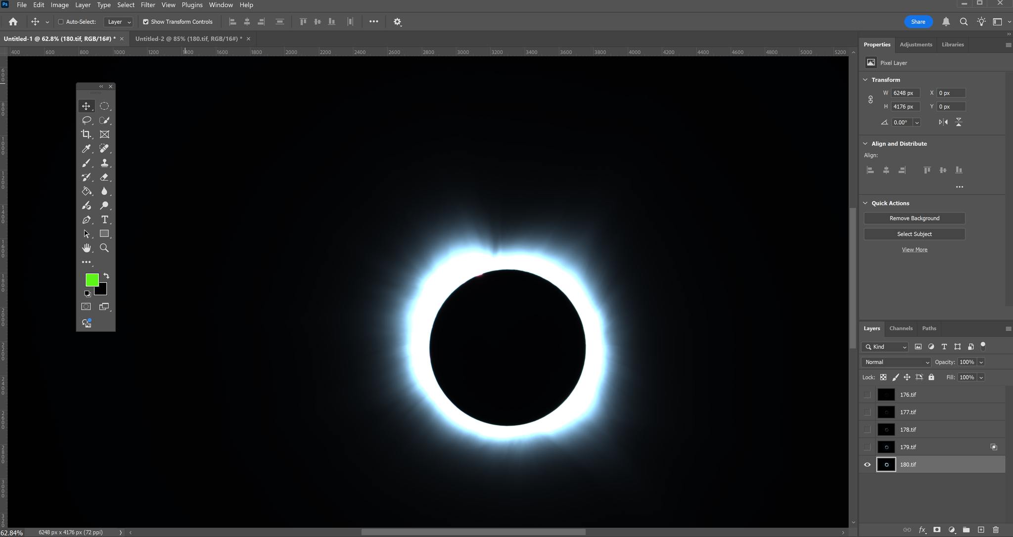Click the Share button
Screen dimensions: 1013x537
tap(918, 22)
